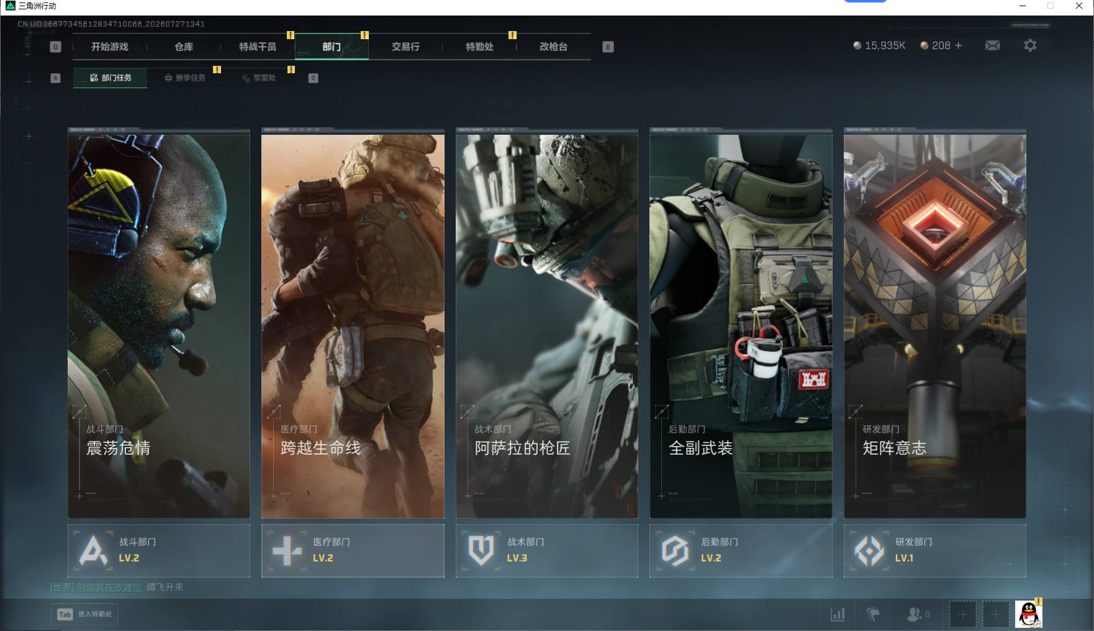Click the plus icon beside 208 currency

coord(958,45)
